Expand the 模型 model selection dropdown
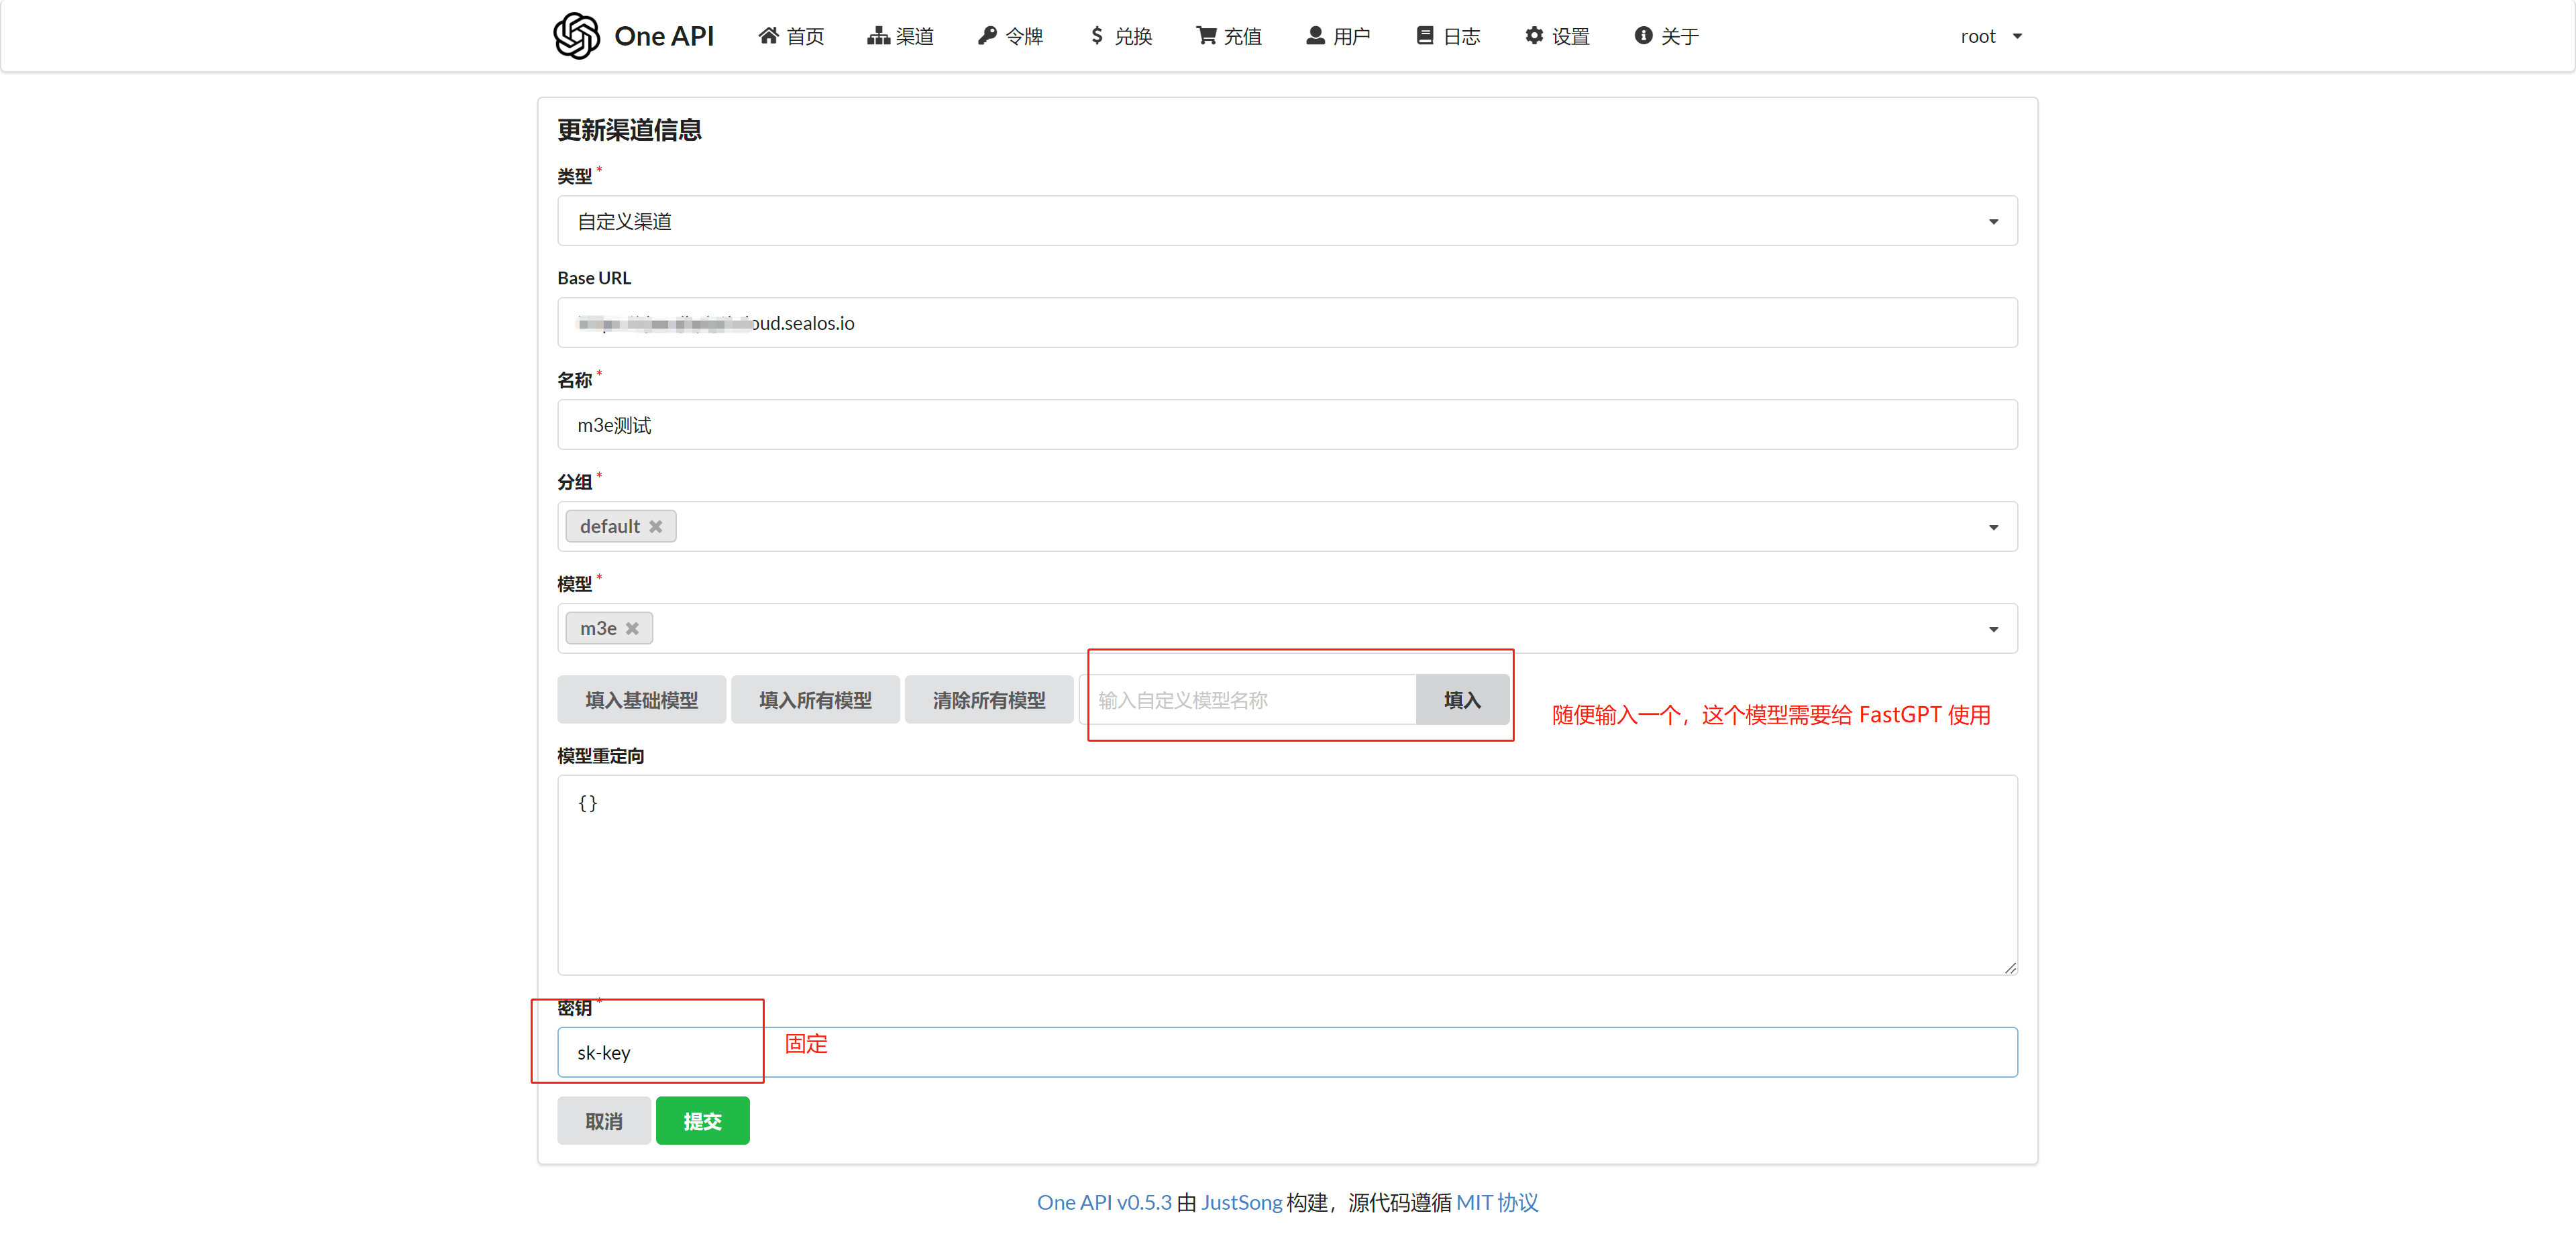Image resolution: width=2576 pixels, height=1246 pixels. pyautogui.click(x=1993, y=628)
